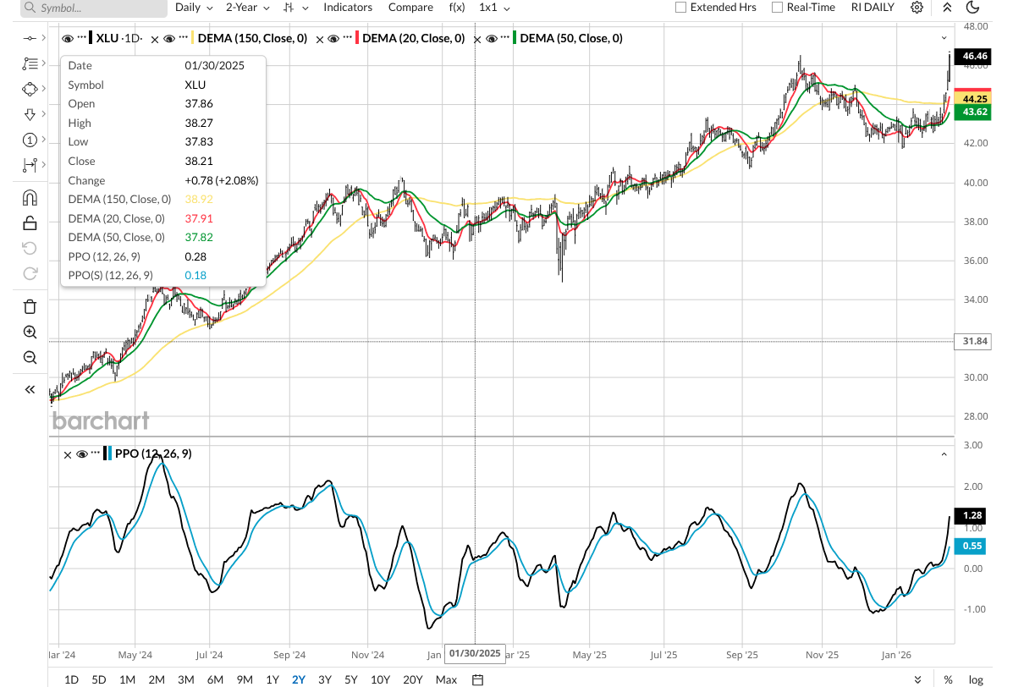1013x687 pixels.
Task: Zoom in using the magnifier plus icon
Action: click(30, 333)
